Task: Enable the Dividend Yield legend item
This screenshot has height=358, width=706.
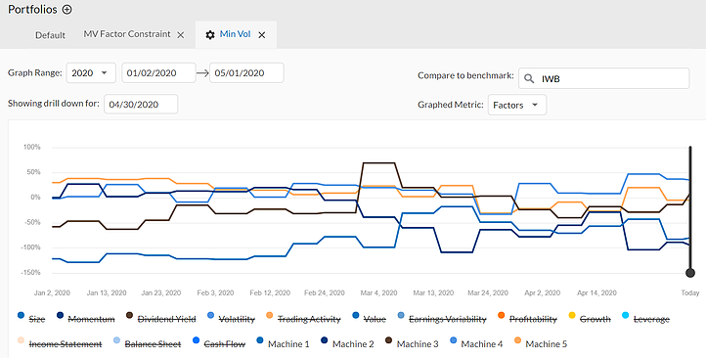Action: coord(160,318)
